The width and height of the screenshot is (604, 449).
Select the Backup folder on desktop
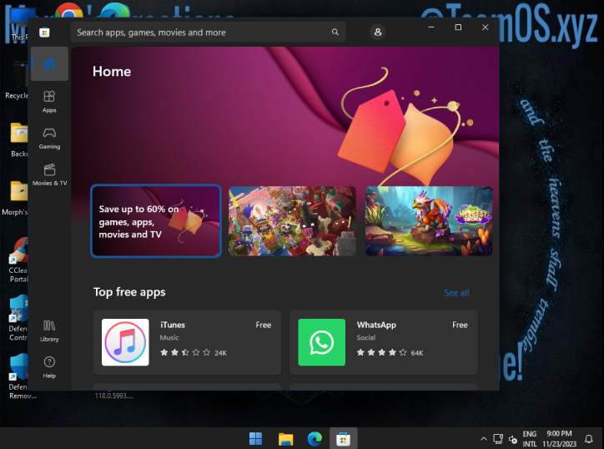coord(19,140)
